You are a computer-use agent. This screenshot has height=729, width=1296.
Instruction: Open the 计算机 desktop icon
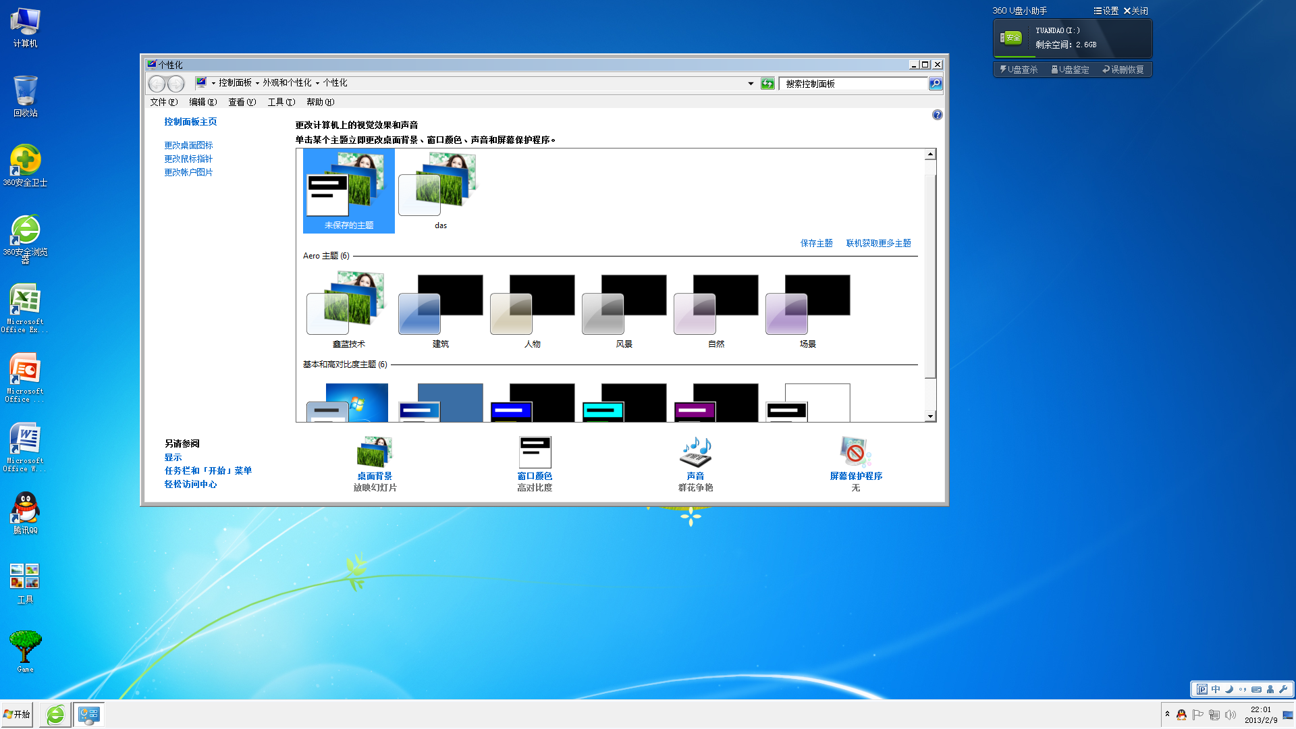[25, 28]
